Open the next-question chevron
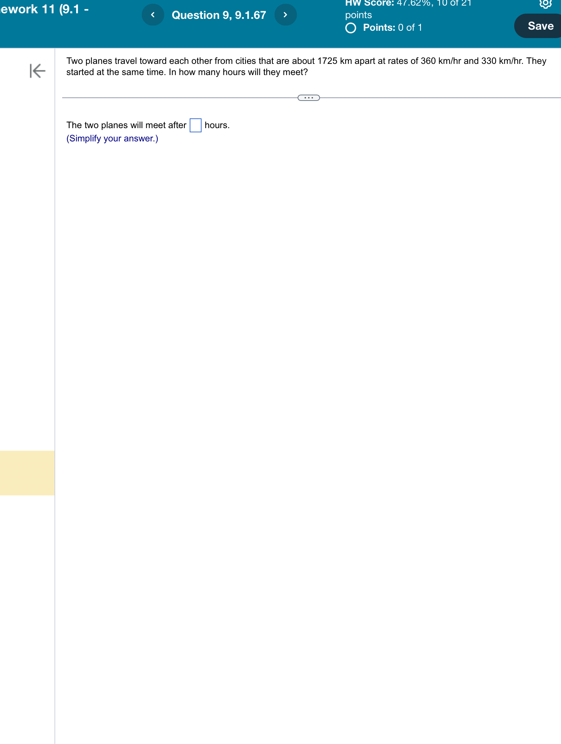The width and height of the screenshot is (561, 744). point(286,15)
